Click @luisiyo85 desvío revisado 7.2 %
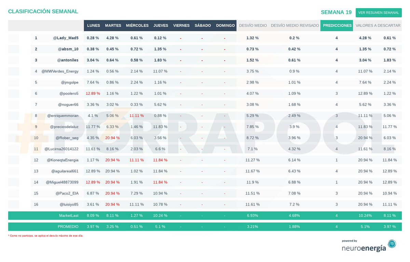Viewport: 410px width, 262px height. click(x=294, y=204)
